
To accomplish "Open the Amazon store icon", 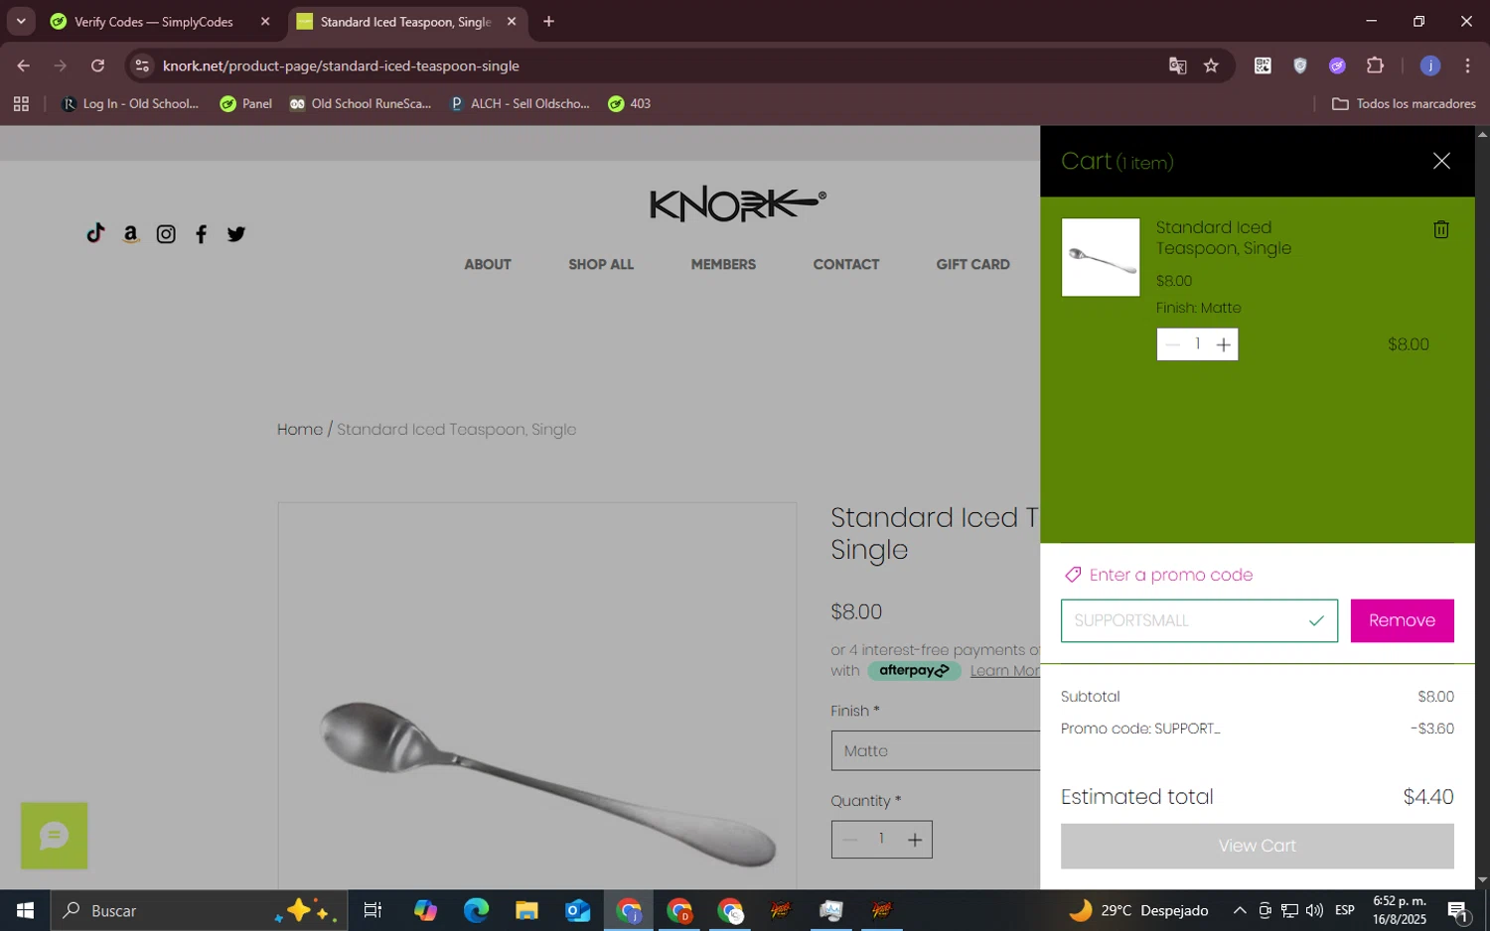I will (130, 234).
